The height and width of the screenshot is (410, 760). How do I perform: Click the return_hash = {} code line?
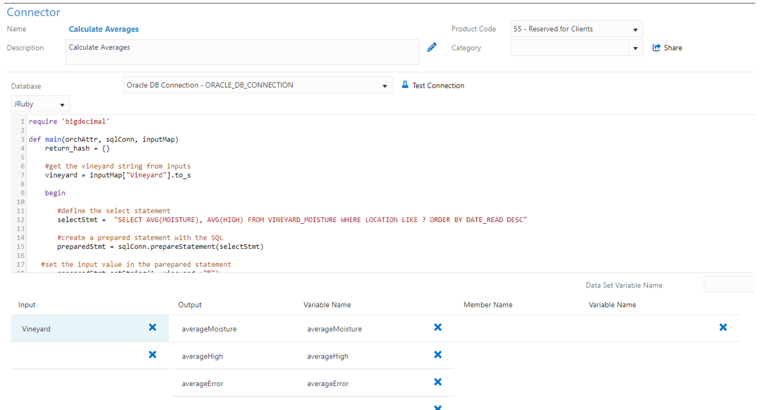[77, 148]
